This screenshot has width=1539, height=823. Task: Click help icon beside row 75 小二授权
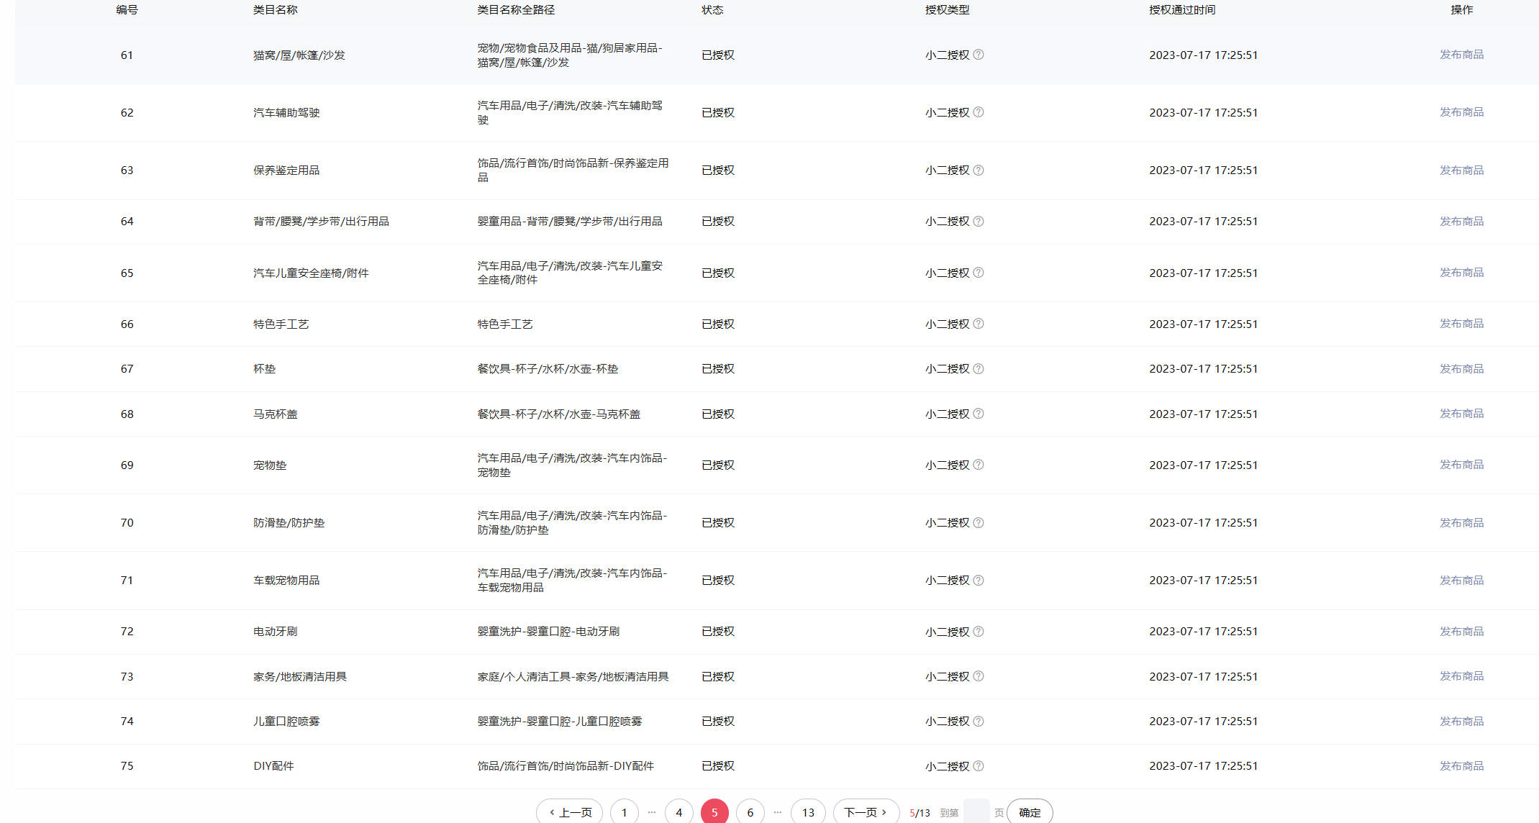tap(979, 766)
